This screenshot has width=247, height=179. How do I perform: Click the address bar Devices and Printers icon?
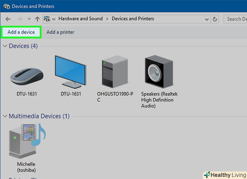pos(47,19)
